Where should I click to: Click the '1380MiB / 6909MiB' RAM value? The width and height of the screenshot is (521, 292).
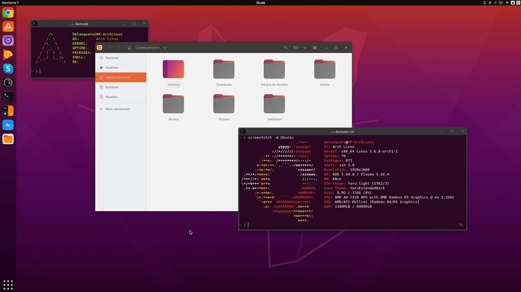tap(353, 206)
